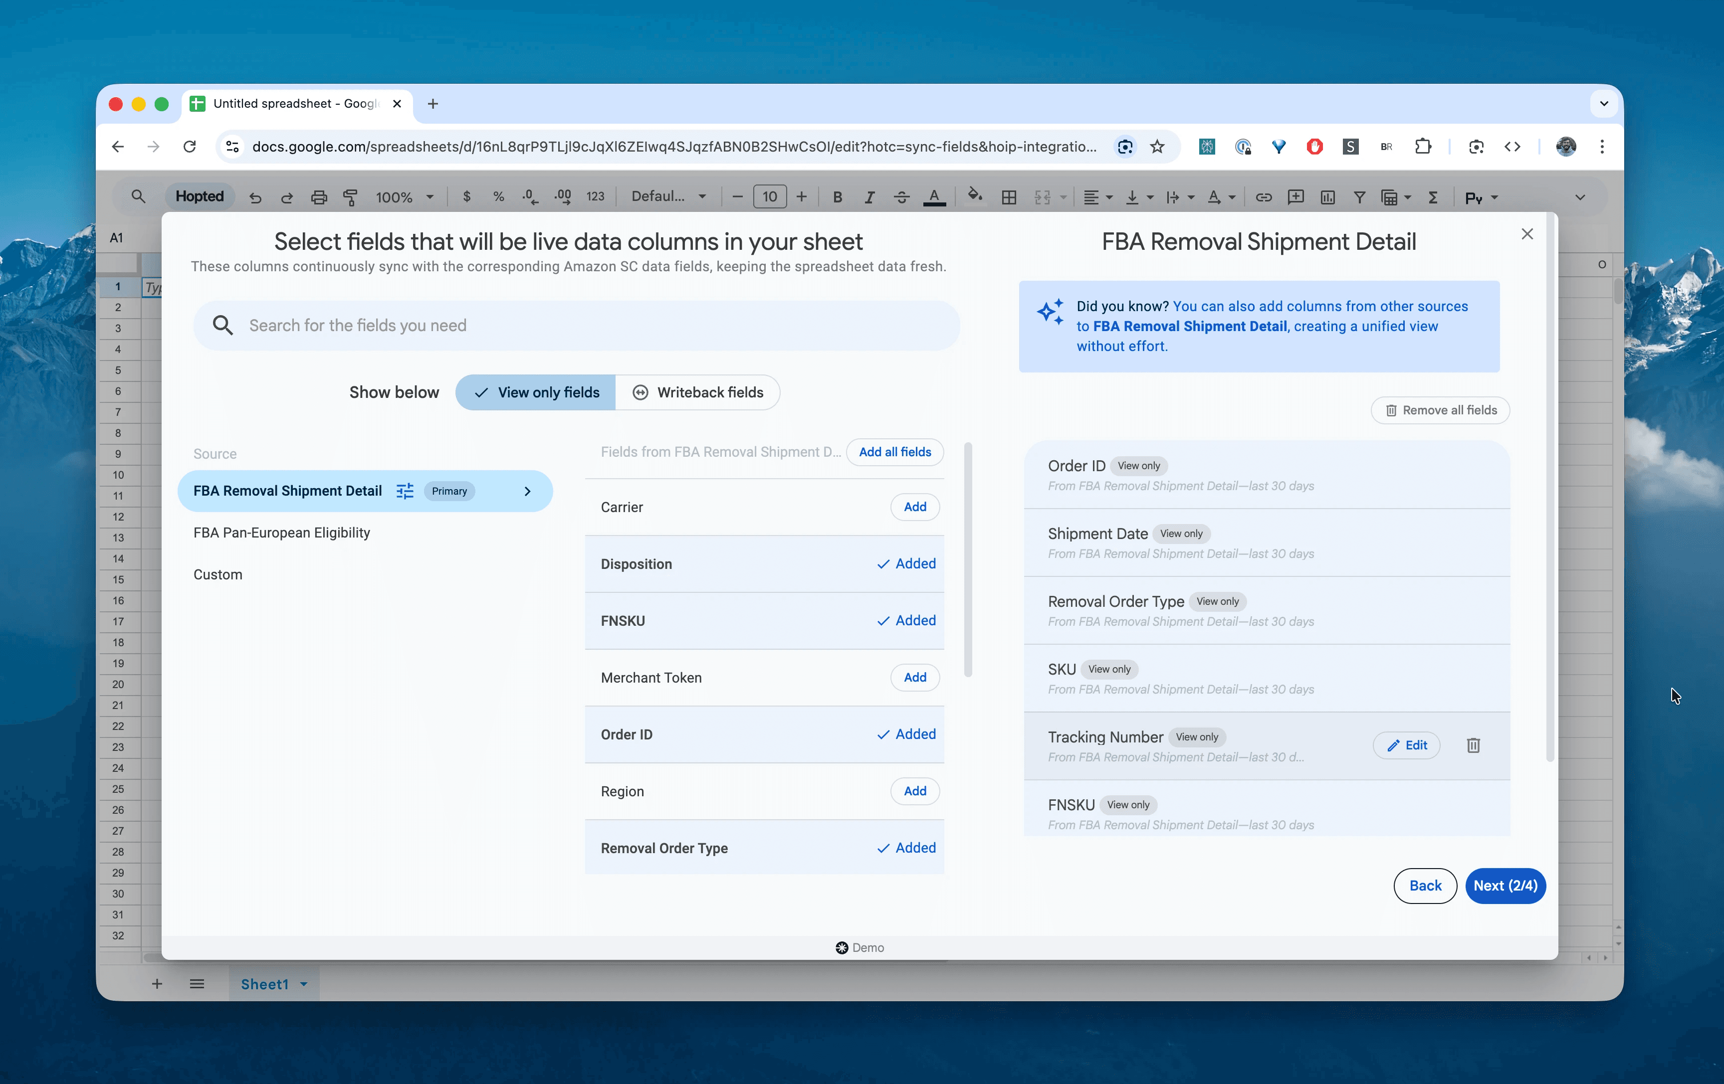The width and height of the screenshot is (1724, 1084).
Task: Open a new browser tab
Action: (x=432, y=104)
